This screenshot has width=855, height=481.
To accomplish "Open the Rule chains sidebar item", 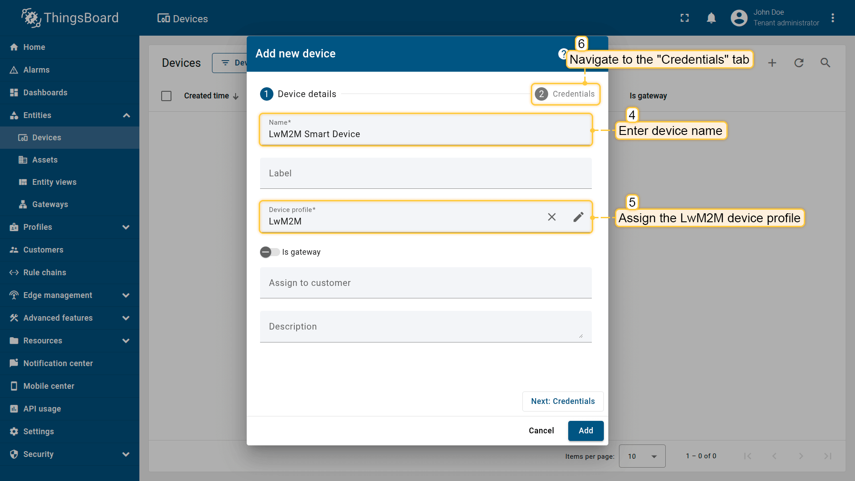I will click(45, 273).
